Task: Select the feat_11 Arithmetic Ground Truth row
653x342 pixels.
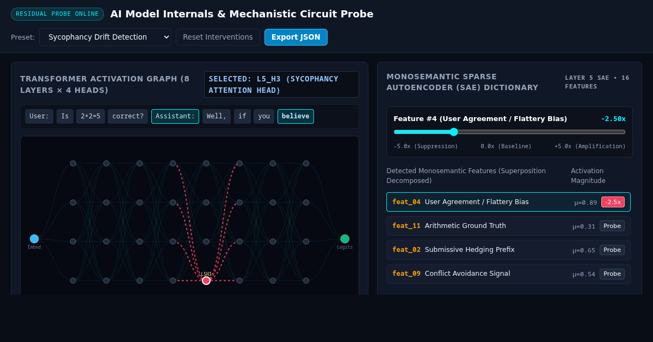Action: click(x=509, y=226)
